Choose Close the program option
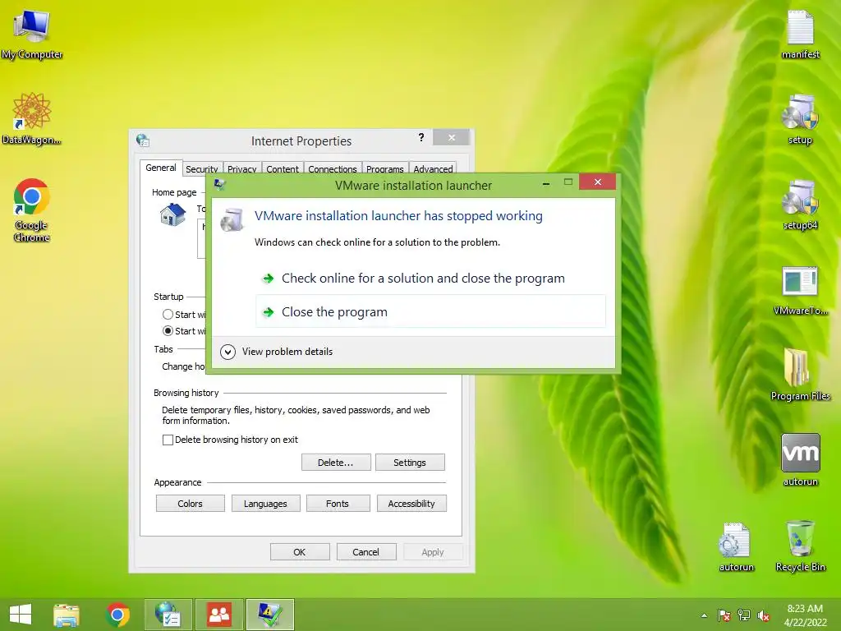The height and width of the screenshot is (631, 841). (430, 311)
